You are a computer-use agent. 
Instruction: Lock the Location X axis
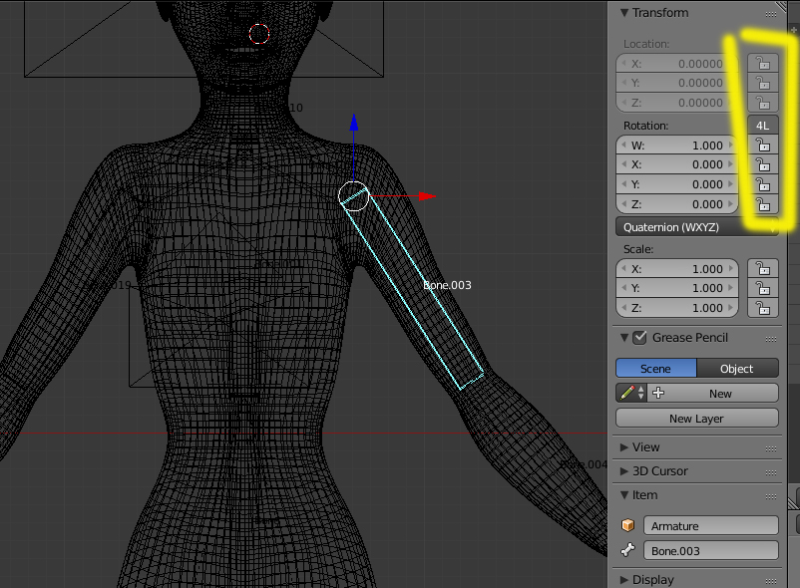[763, 64]
